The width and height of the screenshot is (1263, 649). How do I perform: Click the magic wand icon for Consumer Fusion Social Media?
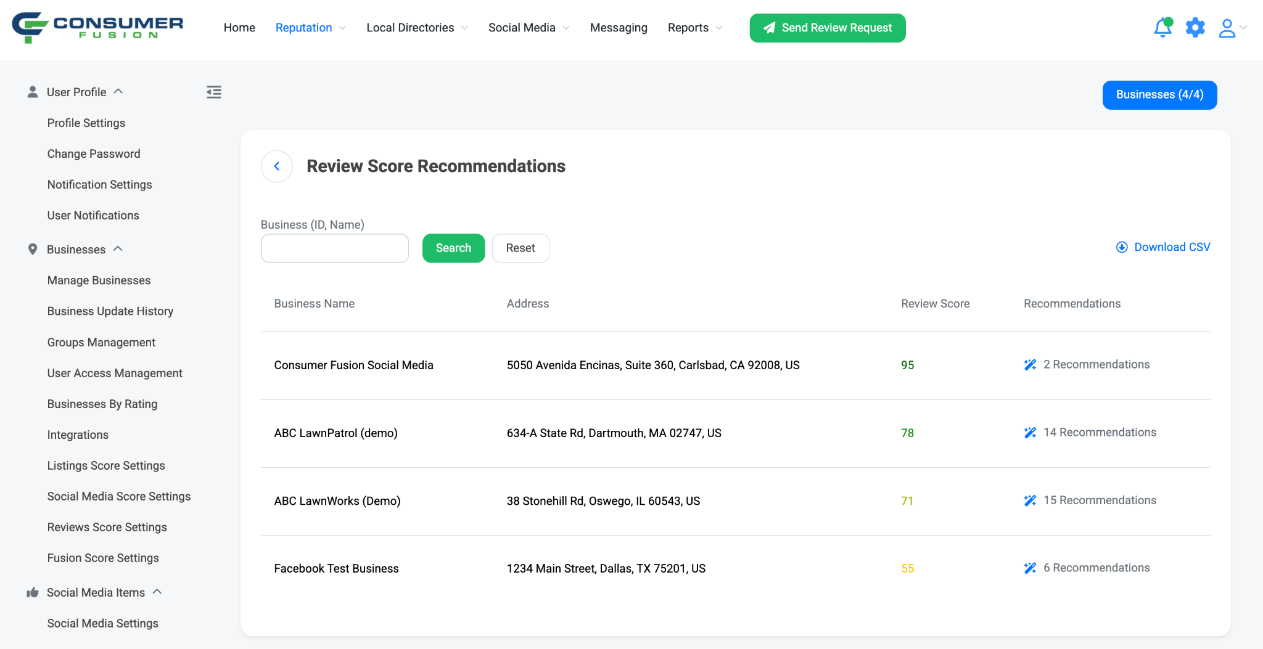[x=1030, y=365]
